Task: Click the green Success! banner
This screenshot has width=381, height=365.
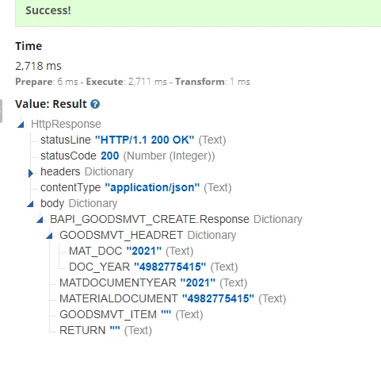Action: click(198, 13)
